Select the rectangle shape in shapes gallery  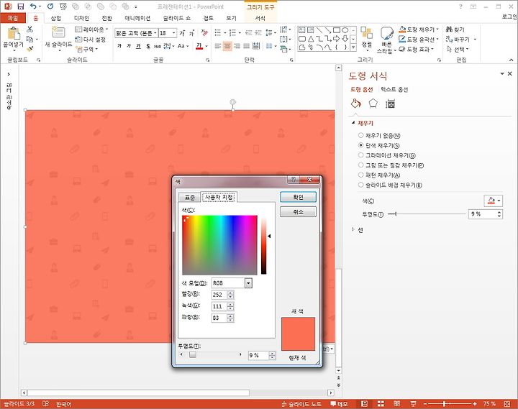tap(336, 30)
